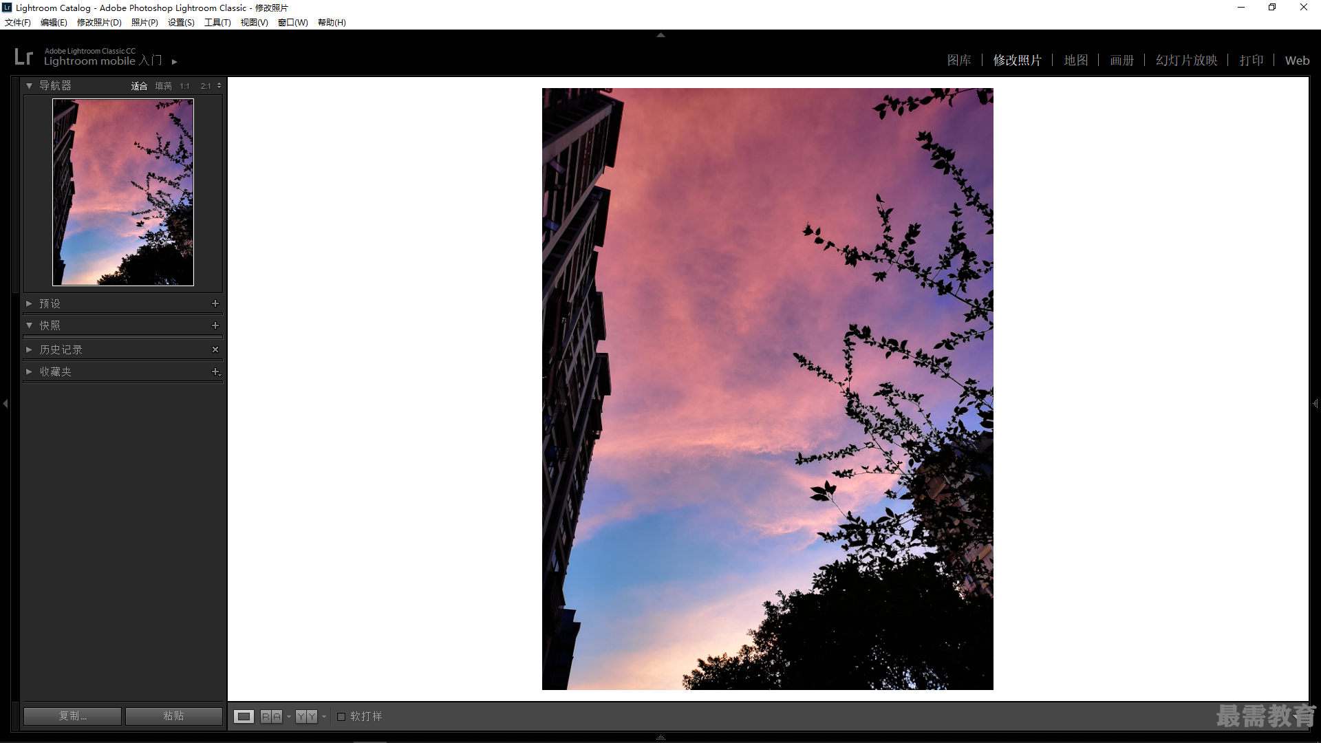1321x743 pixels.
Task: Set navigator zoom to 适合 (Fit)
Action: tap(139, 86)
